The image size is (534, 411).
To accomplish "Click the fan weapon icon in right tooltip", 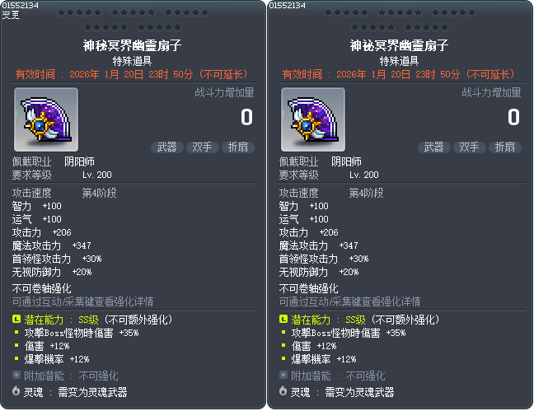I will pos(313,119).
